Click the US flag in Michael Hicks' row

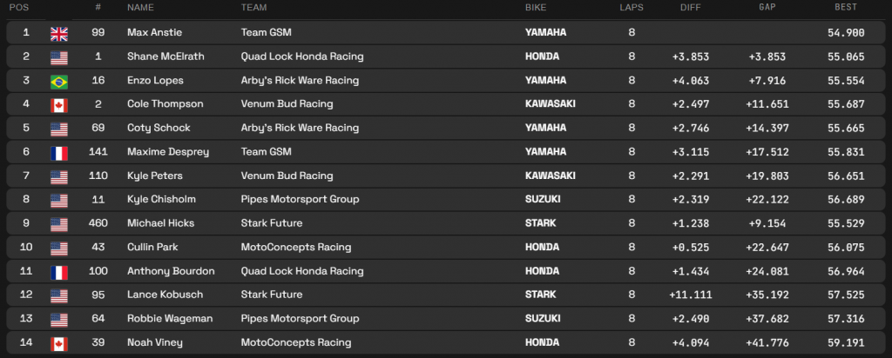(x=59, y=223)
